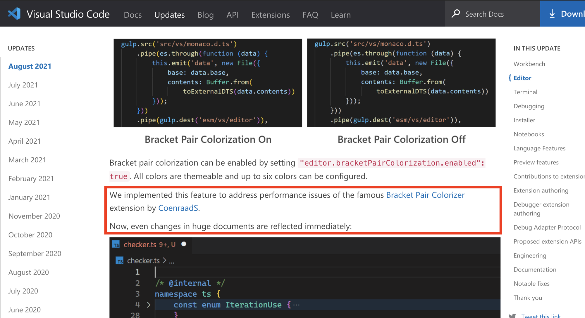Select September 2020 update
585x318 pixels.
click(x=35, y=253)
